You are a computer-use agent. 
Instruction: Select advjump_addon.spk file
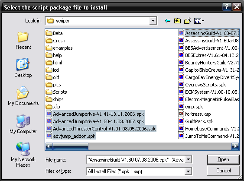click(71, 136)
